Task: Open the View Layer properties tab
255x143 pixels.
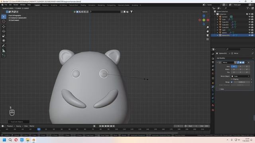Action: pos(213,66)
